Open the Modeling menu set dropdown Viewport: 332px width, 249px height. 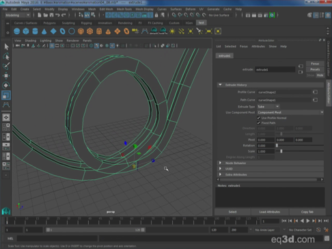18,15
